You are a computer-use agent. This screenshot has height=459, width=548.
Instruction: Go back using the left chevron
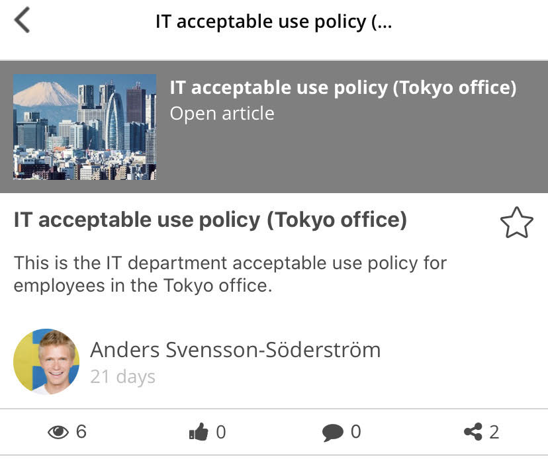point(22,21)
